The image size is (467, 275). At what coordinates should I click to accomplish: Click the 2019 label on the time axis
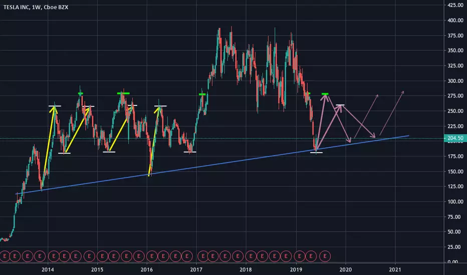coord(296,269)
